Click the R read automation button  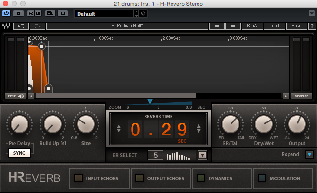(31, 13)
